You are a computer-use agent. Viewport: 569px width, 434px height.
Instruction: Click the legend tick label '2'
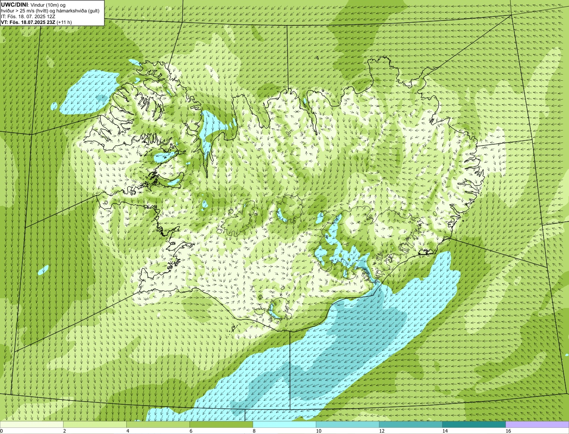pos(64,431)
